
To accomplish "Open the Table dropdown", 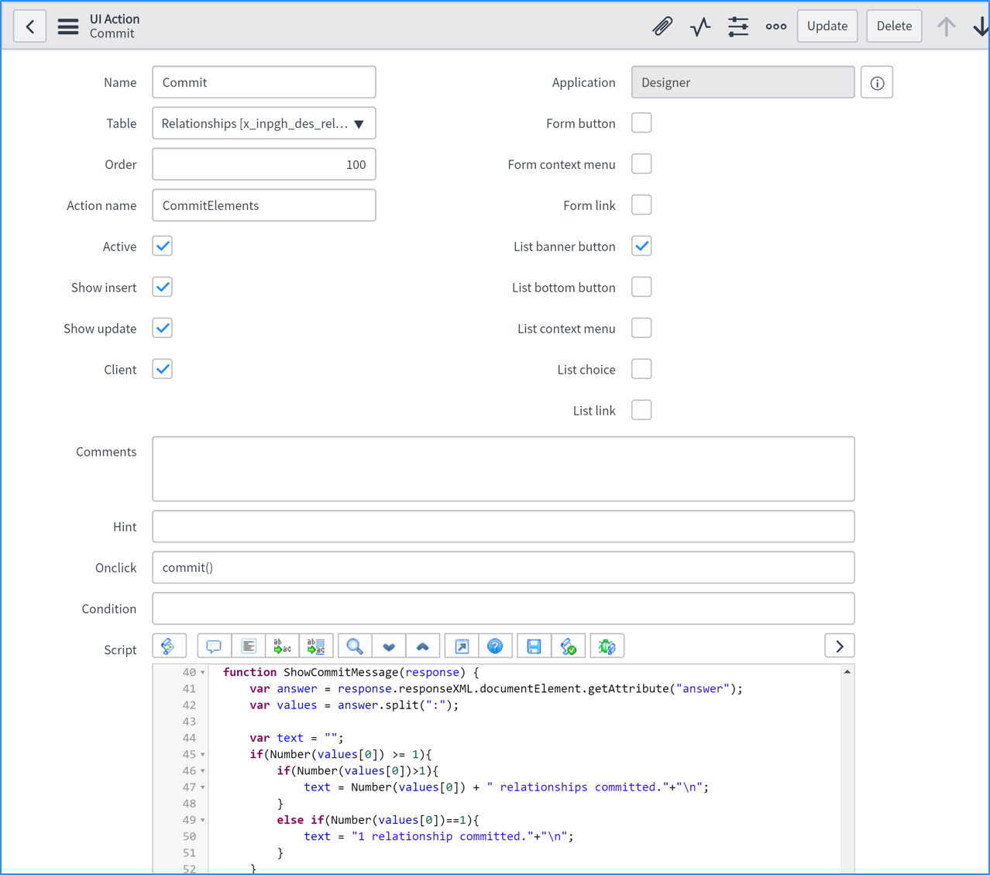I will (x=263, y=124).
